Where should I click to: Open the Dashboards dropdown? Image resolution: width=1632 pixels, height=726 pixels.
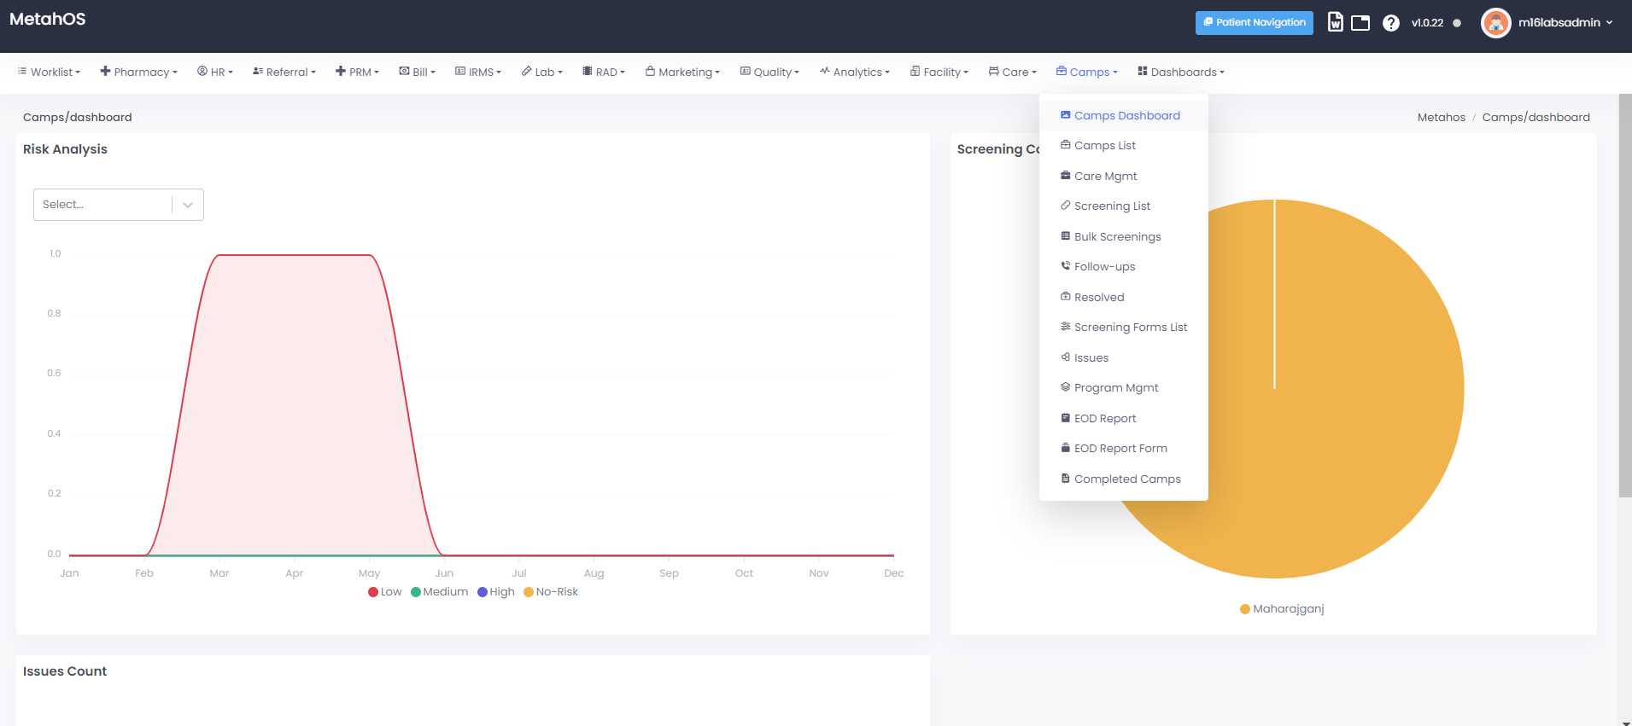click(1181, 72)
